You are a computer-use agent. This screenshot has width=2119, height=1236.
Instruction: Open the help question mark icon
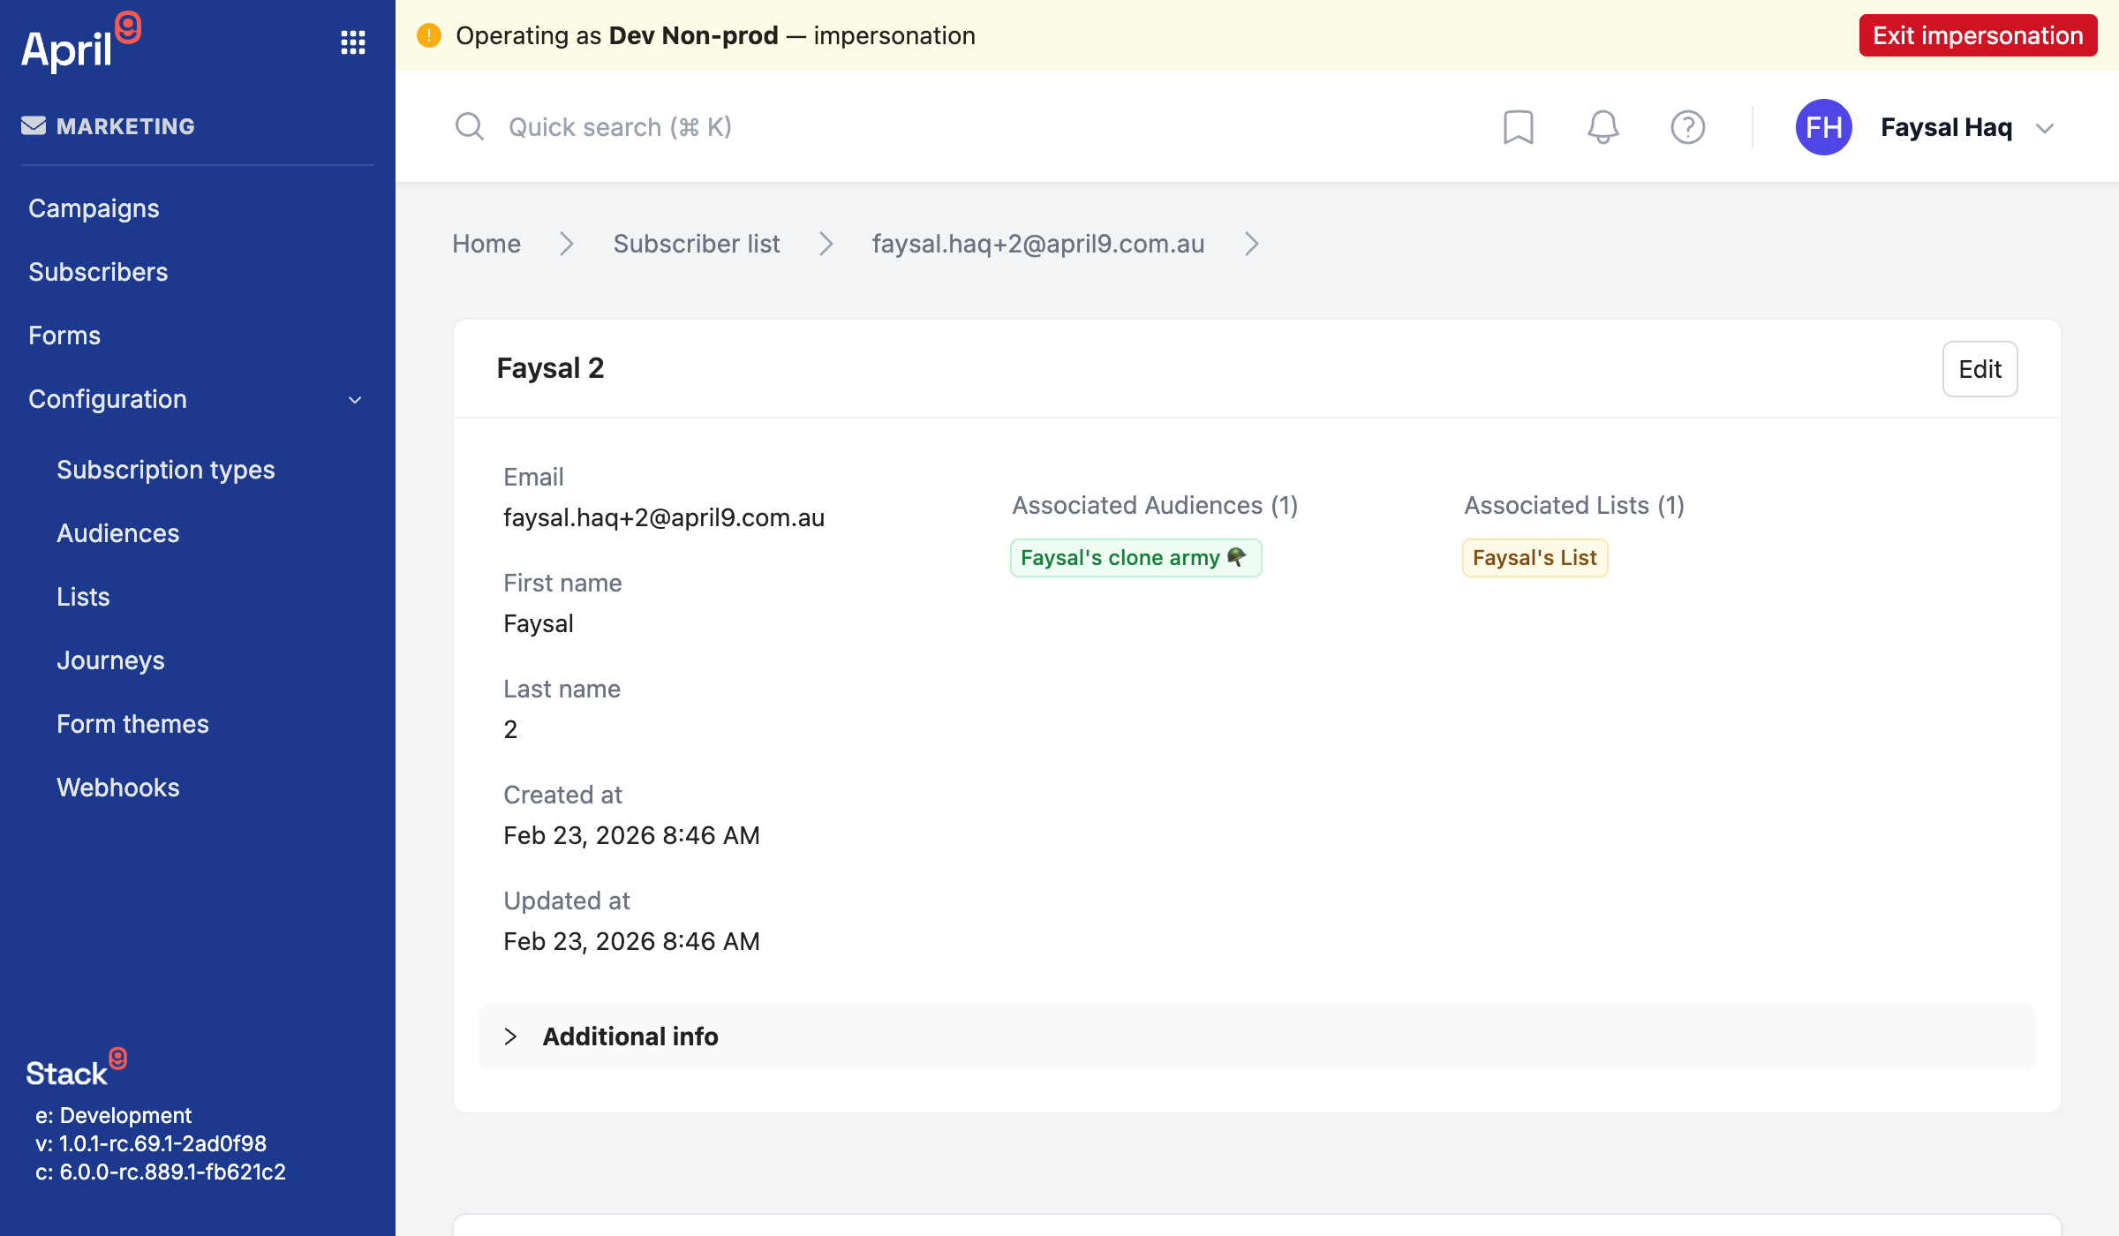point(1687,127)
